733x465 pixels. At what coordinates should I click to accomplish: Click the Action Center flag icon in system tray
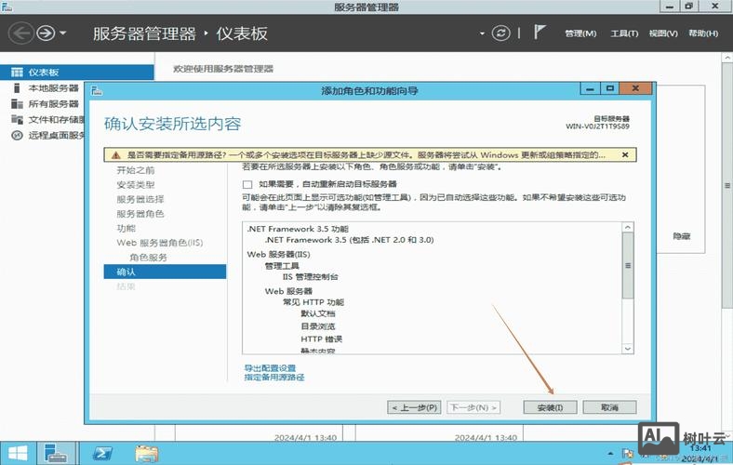[627, 453]
